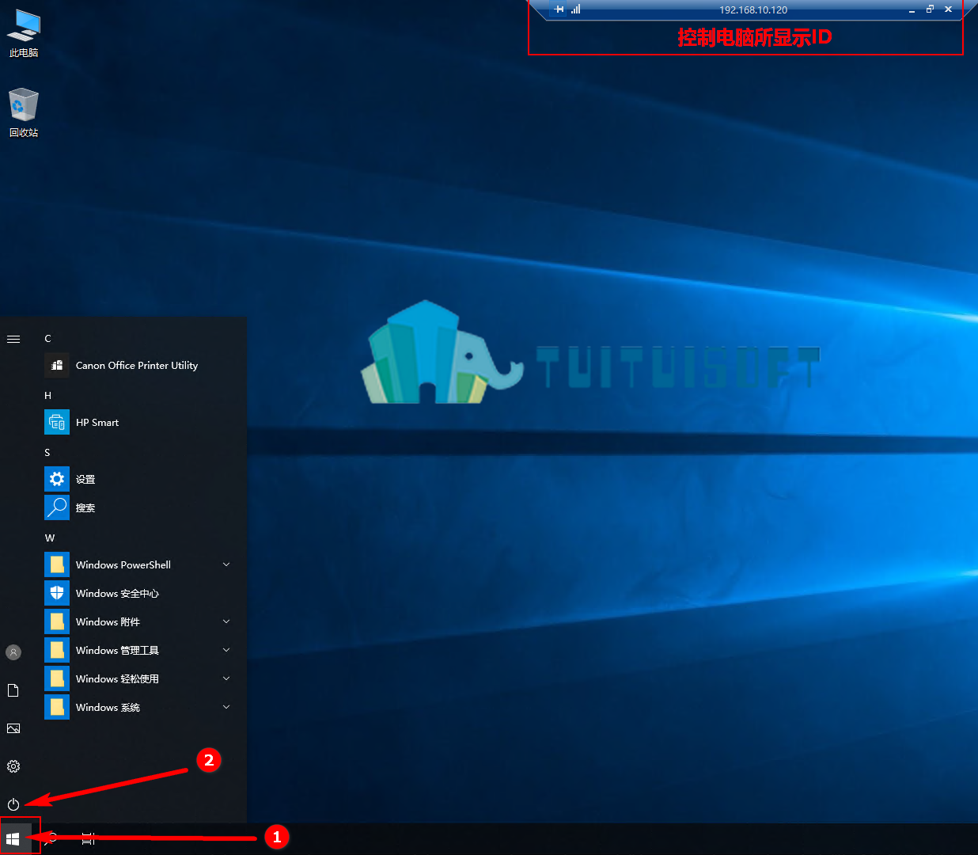Click the gear icon in the Start rail
978x855 pixels.
pyautogui.click(x=13, y=766)
